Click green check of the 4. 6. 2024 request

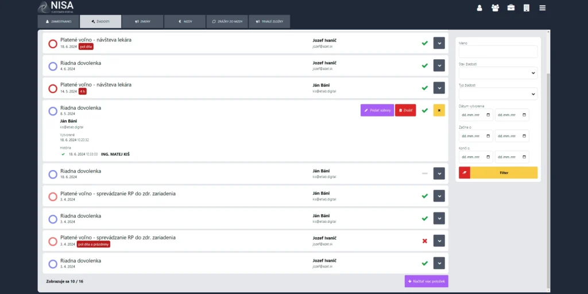(x=424, y=65)
